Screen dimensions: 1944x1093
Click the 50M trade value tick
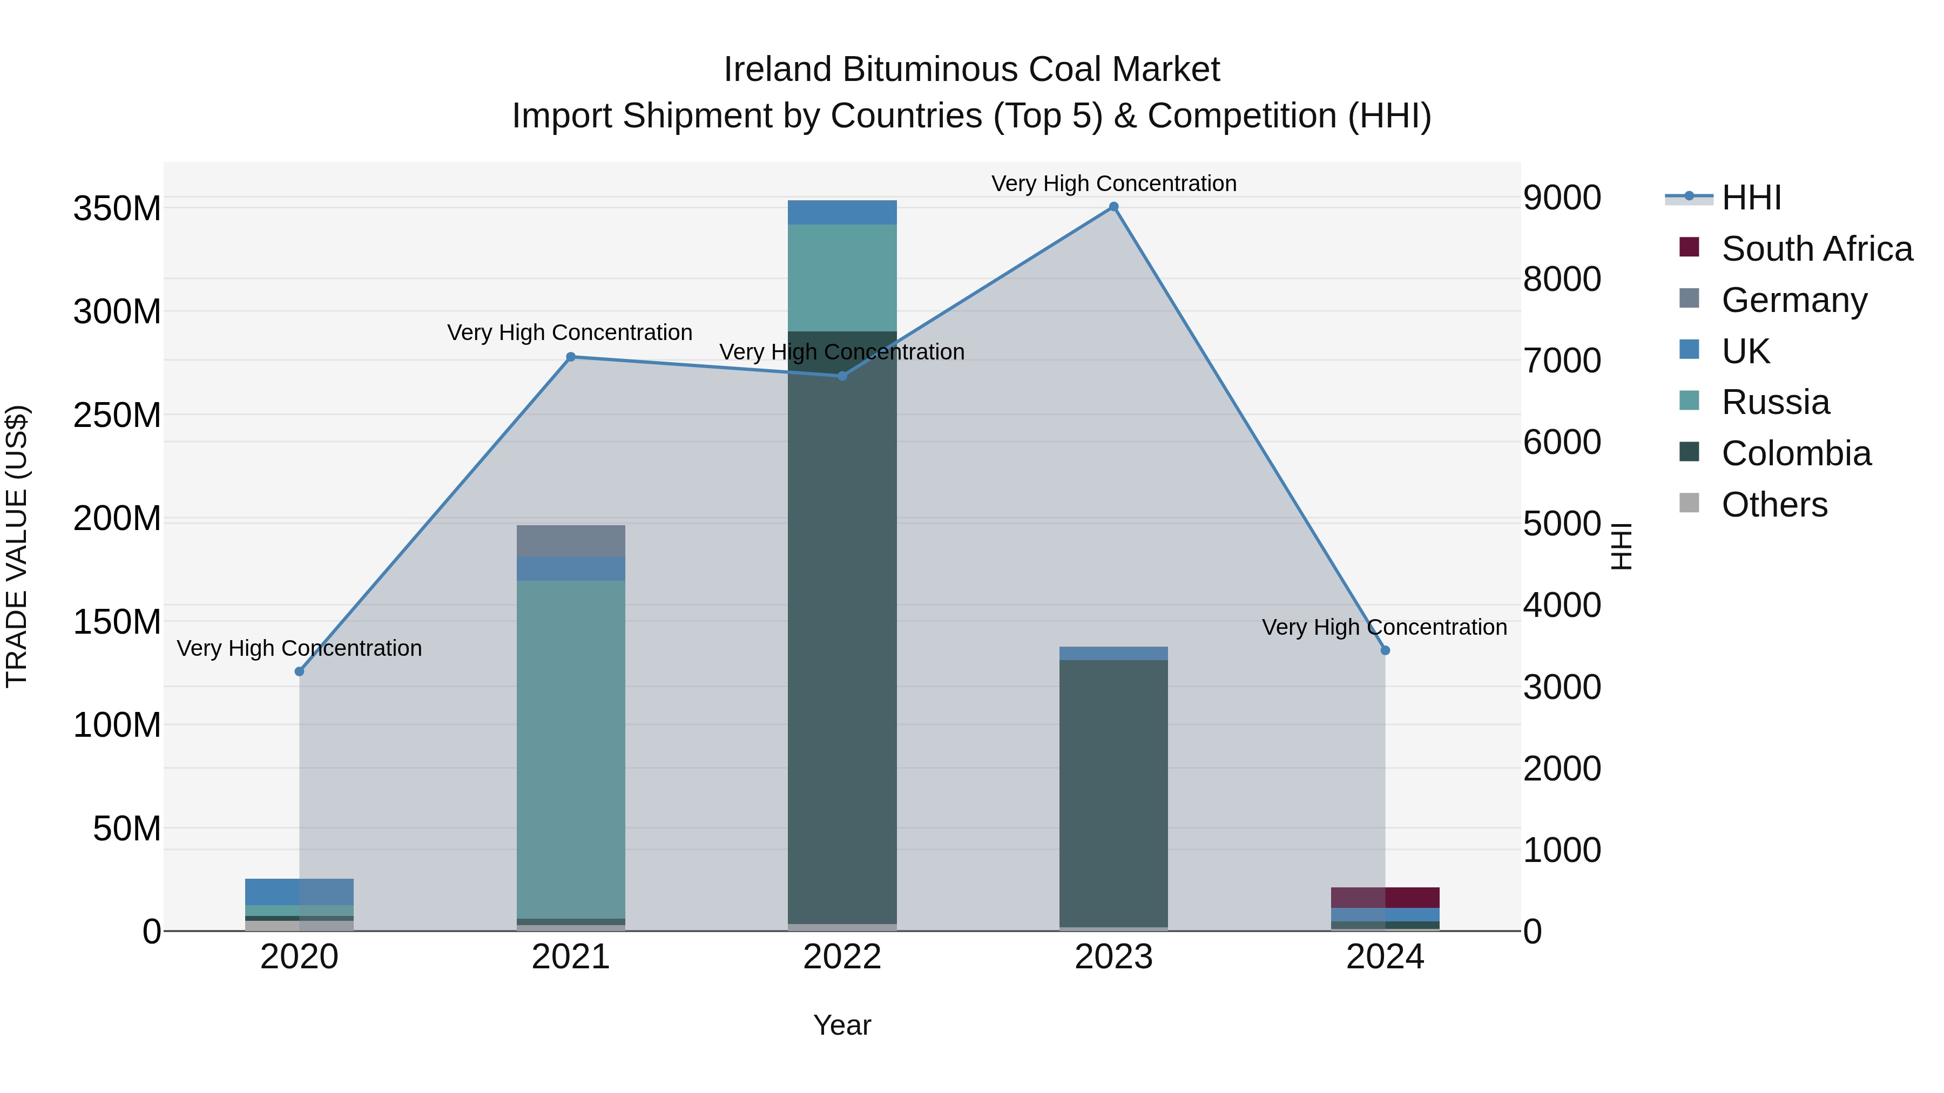click(127, 828)
